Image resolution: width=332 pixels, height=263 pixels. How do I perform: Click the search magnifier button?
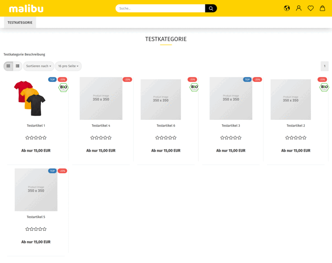click(211, 8)
